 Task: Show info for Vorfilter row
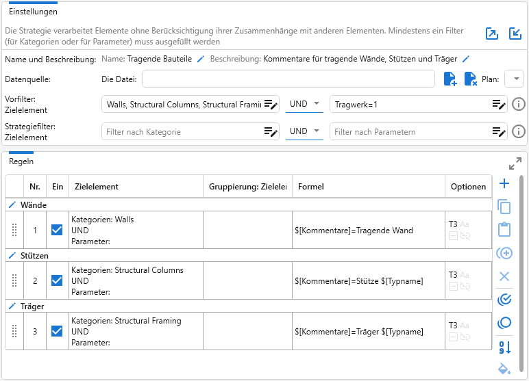pyautogui.click(x=519, y=104)
